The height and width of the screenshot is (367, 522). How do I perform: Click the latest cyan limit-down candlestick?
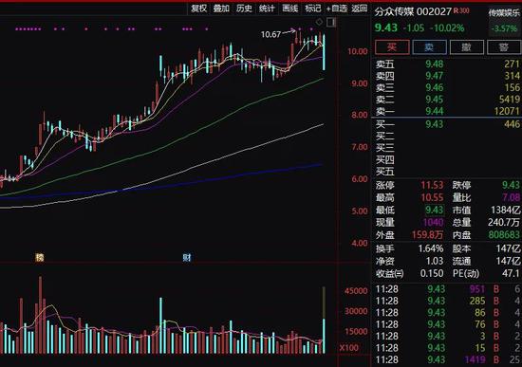pyautogui.click(x=324, y=51)
